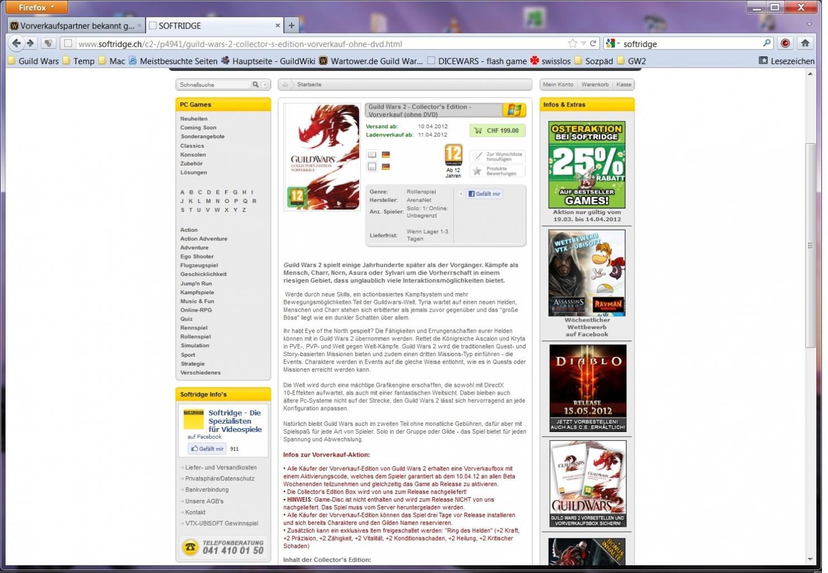This screenshot has height=573, width=828.
Task: Open the Neuheiten category
Action: point(194,119)
